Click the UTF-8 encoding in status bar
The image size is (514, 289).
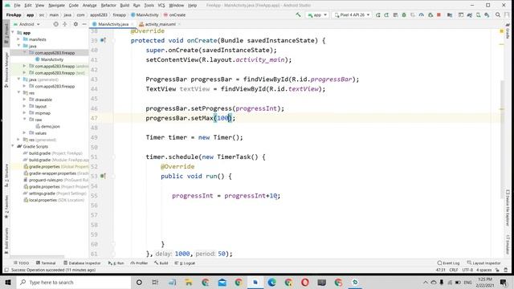coord(467,270)
